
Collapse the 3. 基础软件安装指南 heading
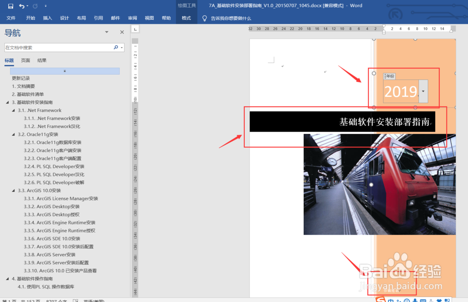7,102
